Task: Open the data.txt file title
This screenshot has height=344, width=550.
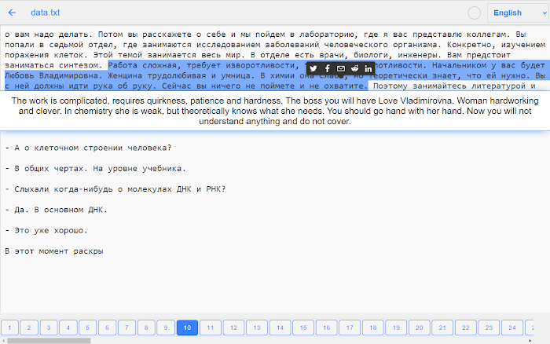Action: click(46, 13)
